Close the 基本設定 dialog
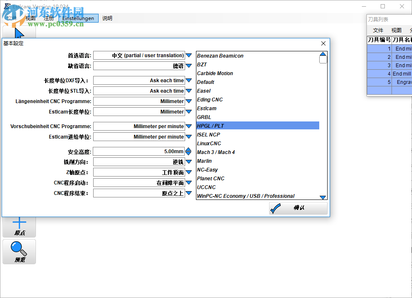 coord(323,43)
